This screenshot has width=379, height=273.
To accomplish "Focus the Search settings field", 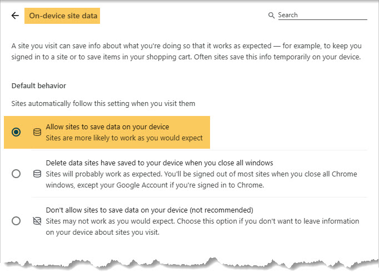I will [322, 15].
